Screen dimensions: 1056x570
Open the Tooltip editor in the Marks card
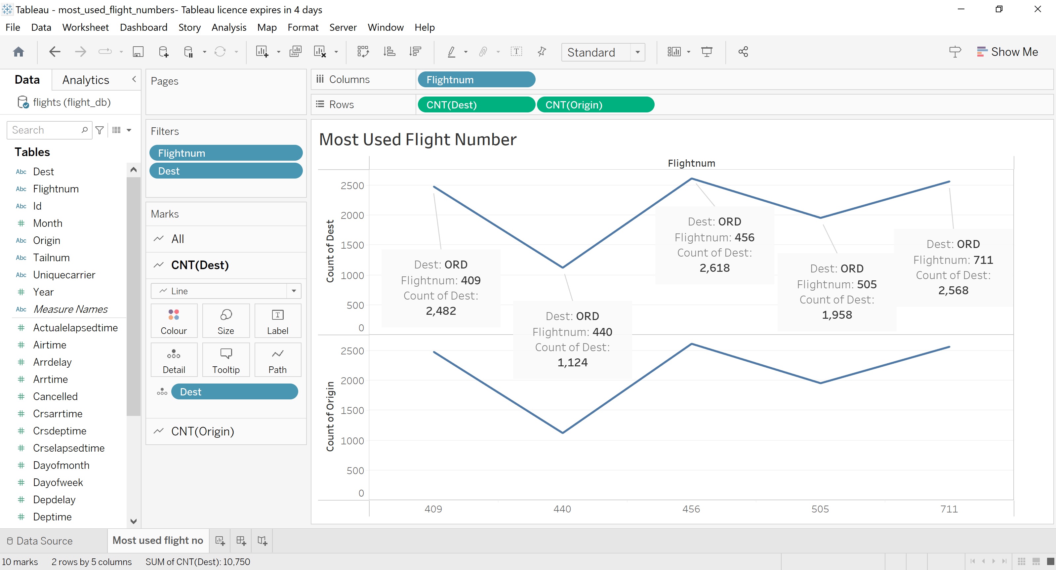click(225, 360)
